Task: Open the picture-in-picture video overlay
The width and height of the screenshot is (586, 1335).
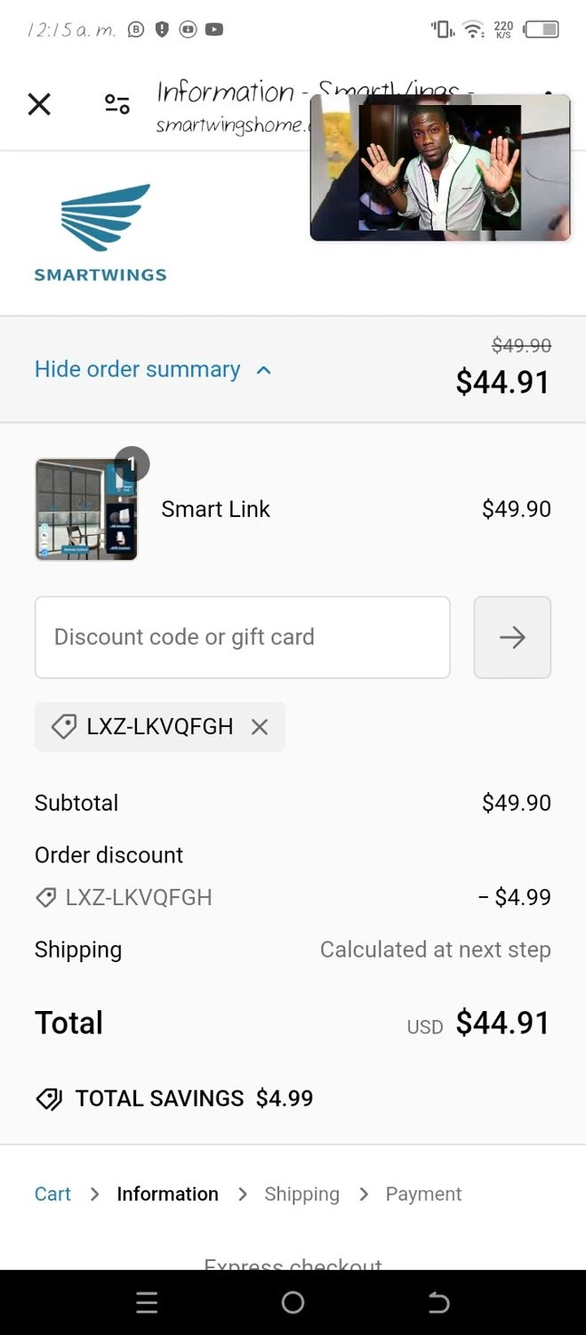Action: point(440,167)
